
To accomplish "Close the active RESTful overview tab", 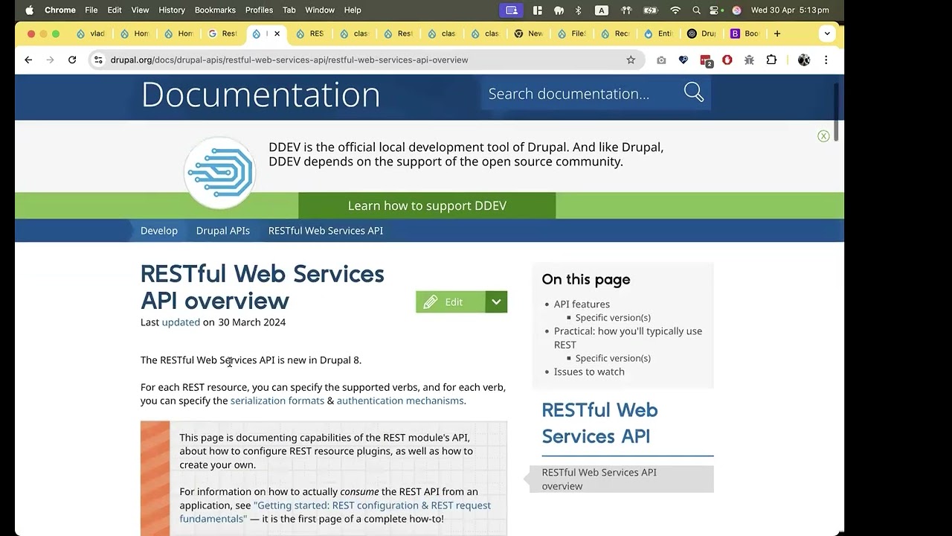I will 277,33.
